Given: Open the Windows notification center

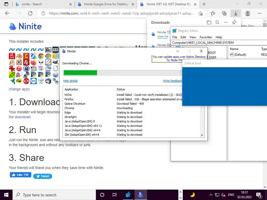Looking at the screenshot, I should 259,195.
